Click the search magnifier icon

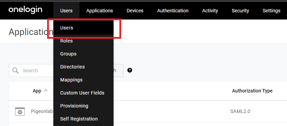[x=15, y=71]
